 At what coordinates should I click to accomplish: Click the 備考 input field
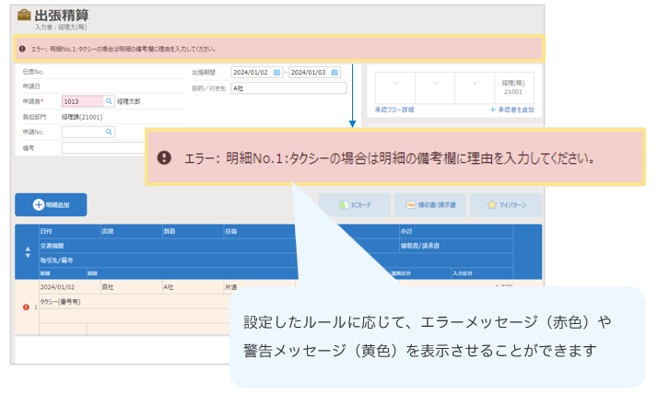click(102, 147)
